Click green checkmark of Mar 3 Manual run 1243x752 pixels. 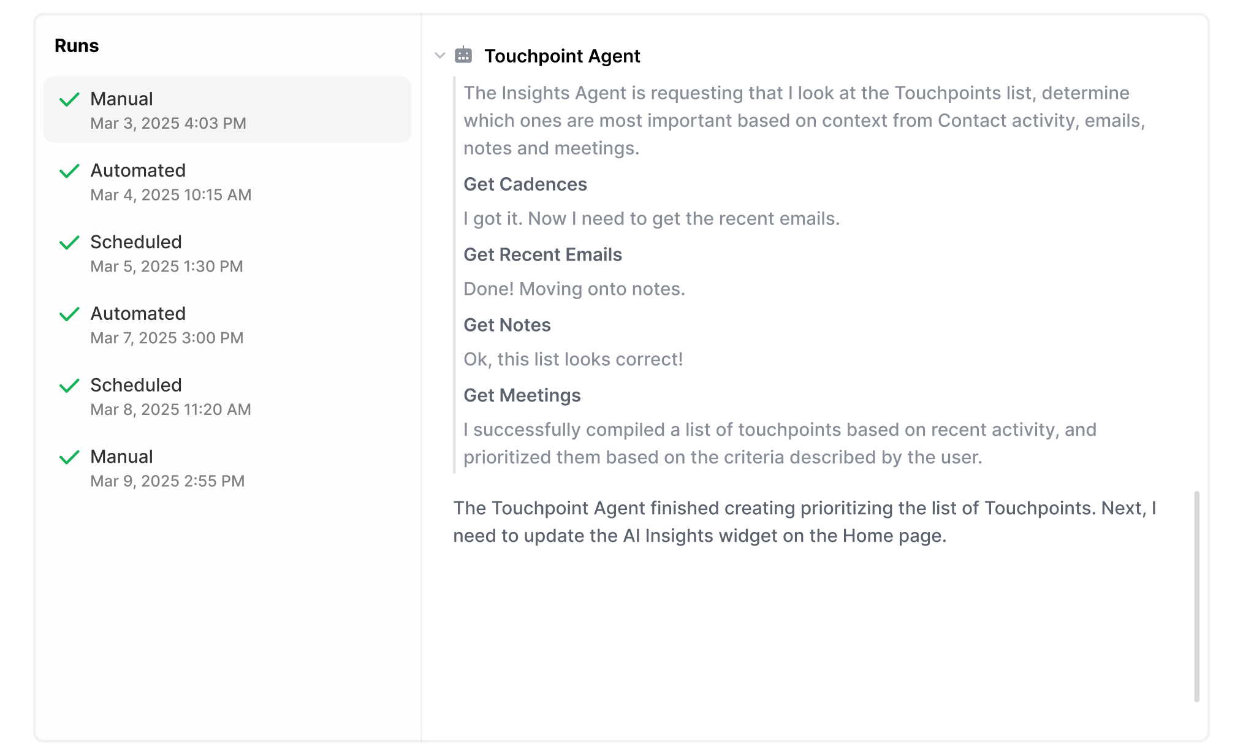tap(69, 99)
